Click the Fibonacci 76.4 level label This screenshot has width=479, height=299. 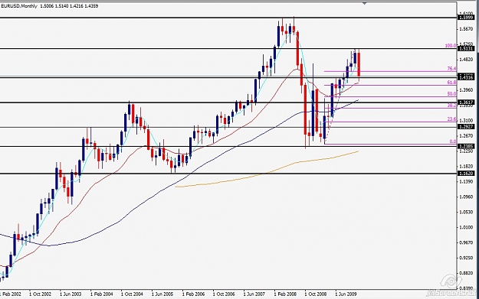point(452,69)
